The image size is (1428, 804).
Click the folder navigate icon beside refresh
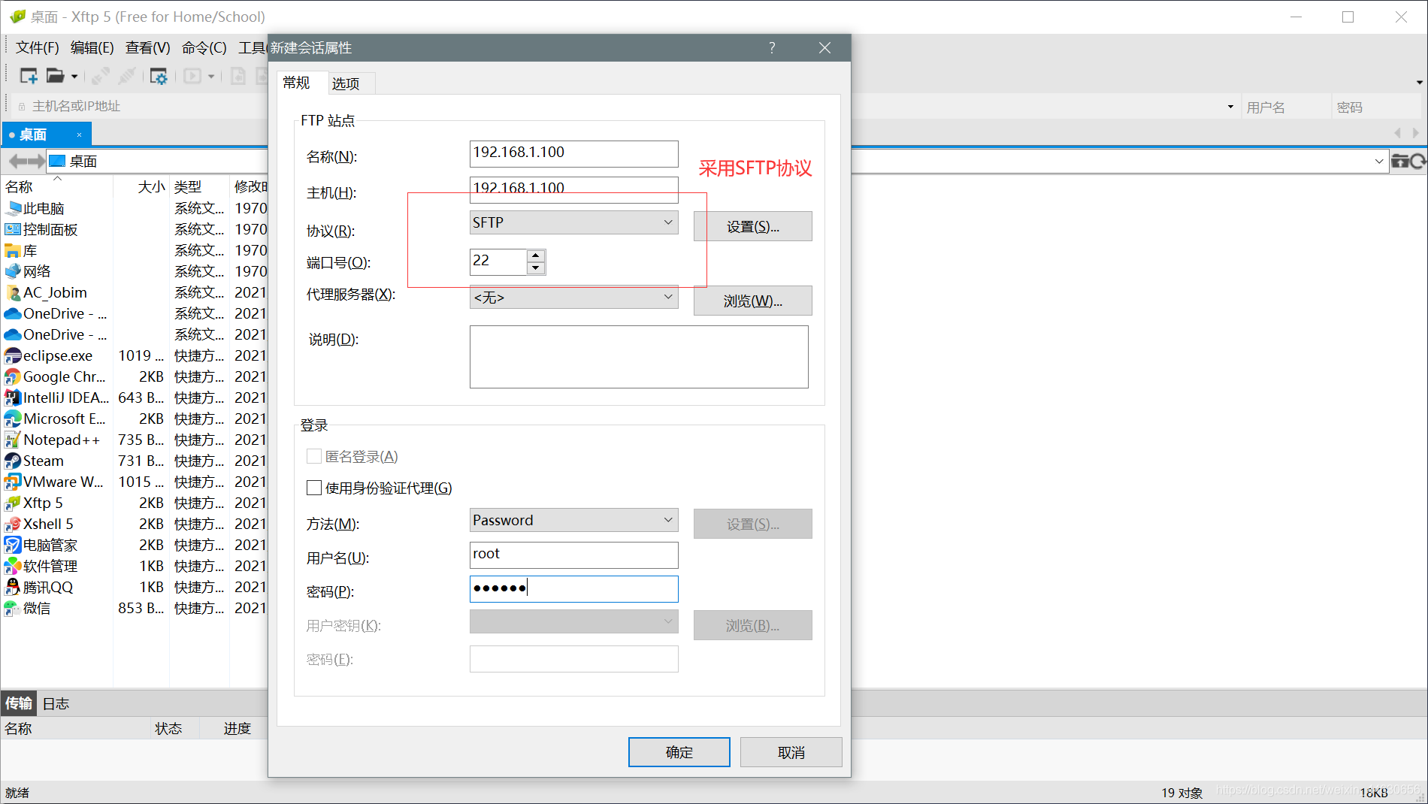click(x=1400, y=161)
